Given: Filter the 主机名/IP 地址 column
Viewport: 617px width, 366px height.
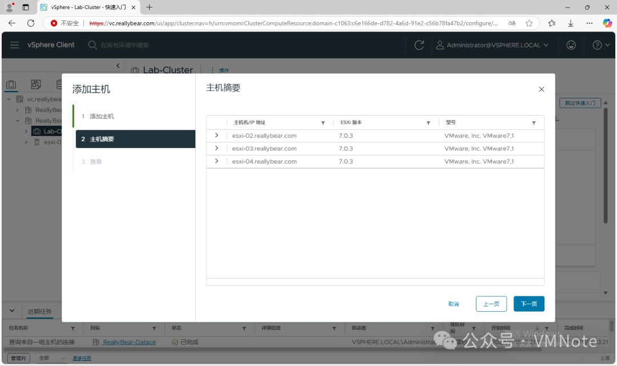Looking at the screenshot, I should click(323, 123).
